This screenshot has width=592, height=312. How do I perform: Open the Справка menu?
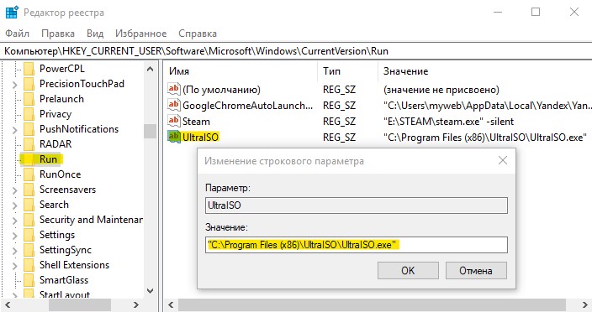pos(198,34)
